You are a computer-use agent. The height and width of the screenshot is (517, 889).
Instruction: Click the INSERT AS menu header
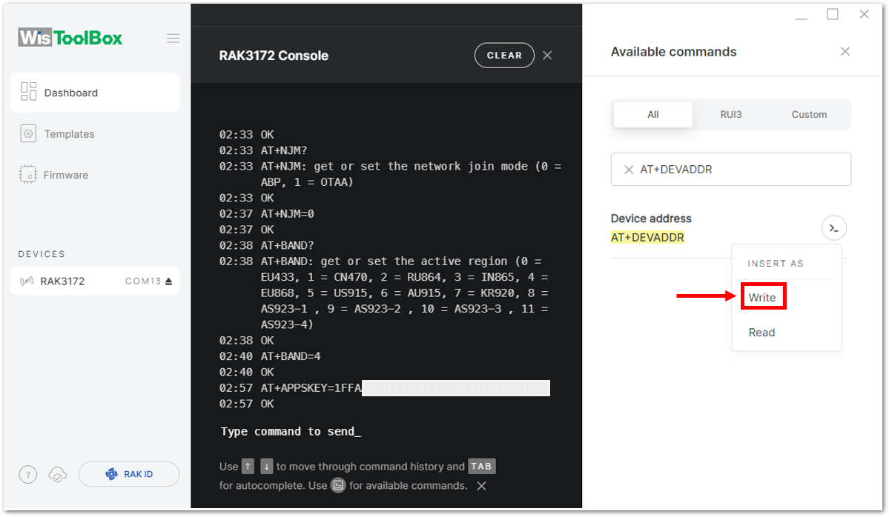click(x=775, y=263)
